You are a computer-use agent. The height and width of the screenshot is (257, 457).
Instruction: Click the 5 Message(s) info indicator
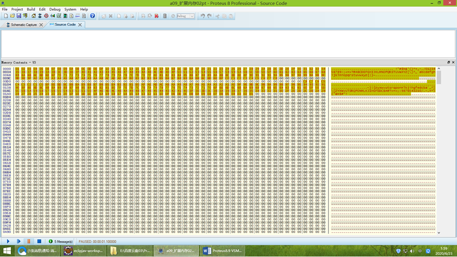(61, 241)
